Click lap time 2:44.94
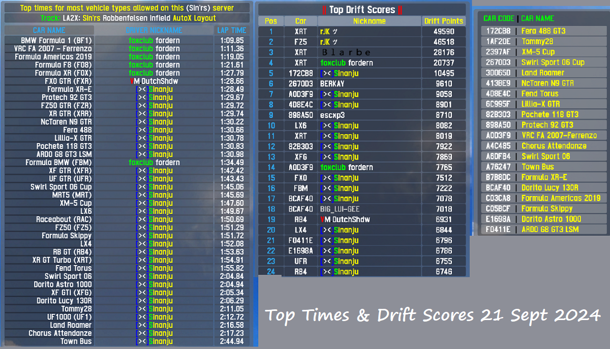Viewport: 610px width, 349px height. pyautogui.click(x=232, y=341)
